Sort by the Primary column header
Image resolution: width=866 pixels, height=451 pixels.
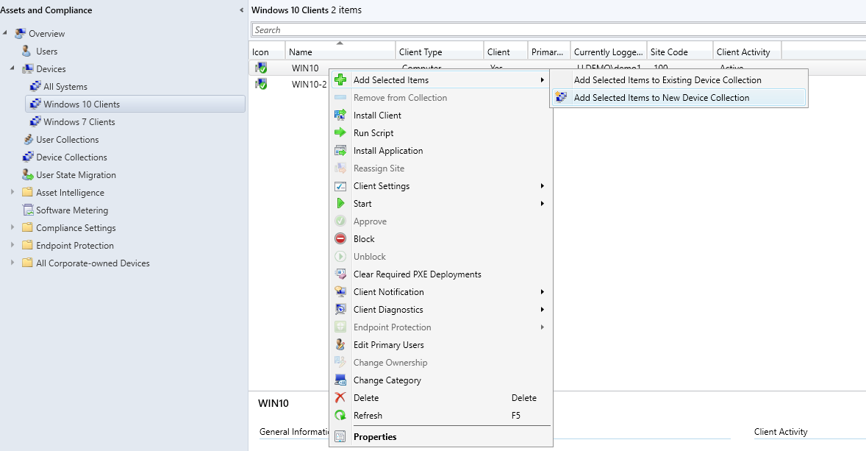click(x=549, y=52)
